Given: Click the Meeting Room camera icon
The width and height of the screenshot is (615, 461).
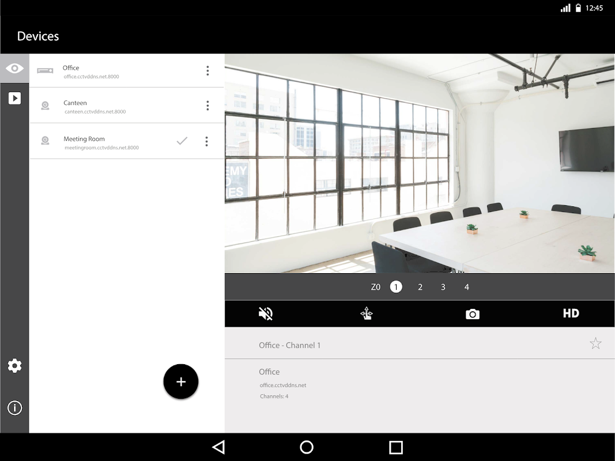Looking at the screenshot, I should [45, 141].
